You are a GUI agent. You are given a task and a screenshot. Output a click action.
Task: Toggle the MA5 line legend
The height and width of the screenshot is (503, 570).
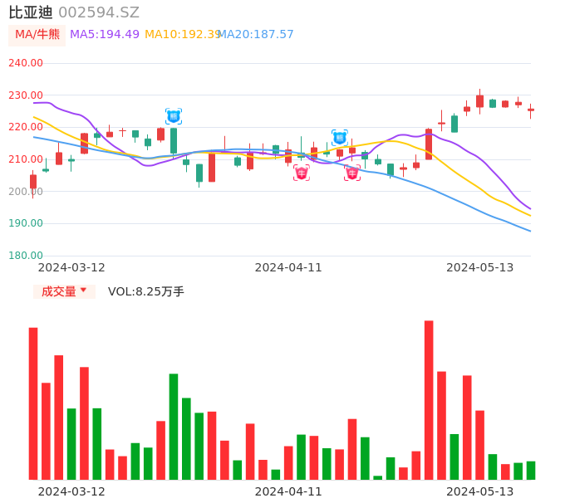[105, 35]
